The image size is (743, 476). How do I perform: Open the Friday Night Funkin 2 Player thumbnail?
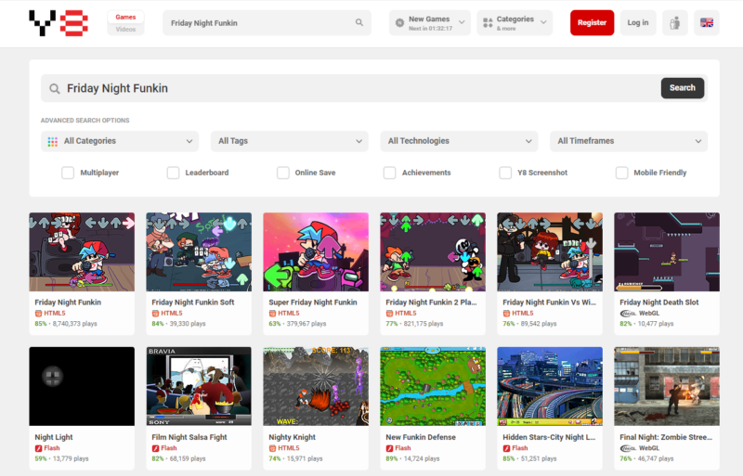coord(433,252)
